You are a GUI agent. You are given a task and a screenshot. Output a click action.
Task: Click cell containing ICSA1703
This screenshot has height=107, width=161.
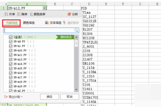pos(90,97)
